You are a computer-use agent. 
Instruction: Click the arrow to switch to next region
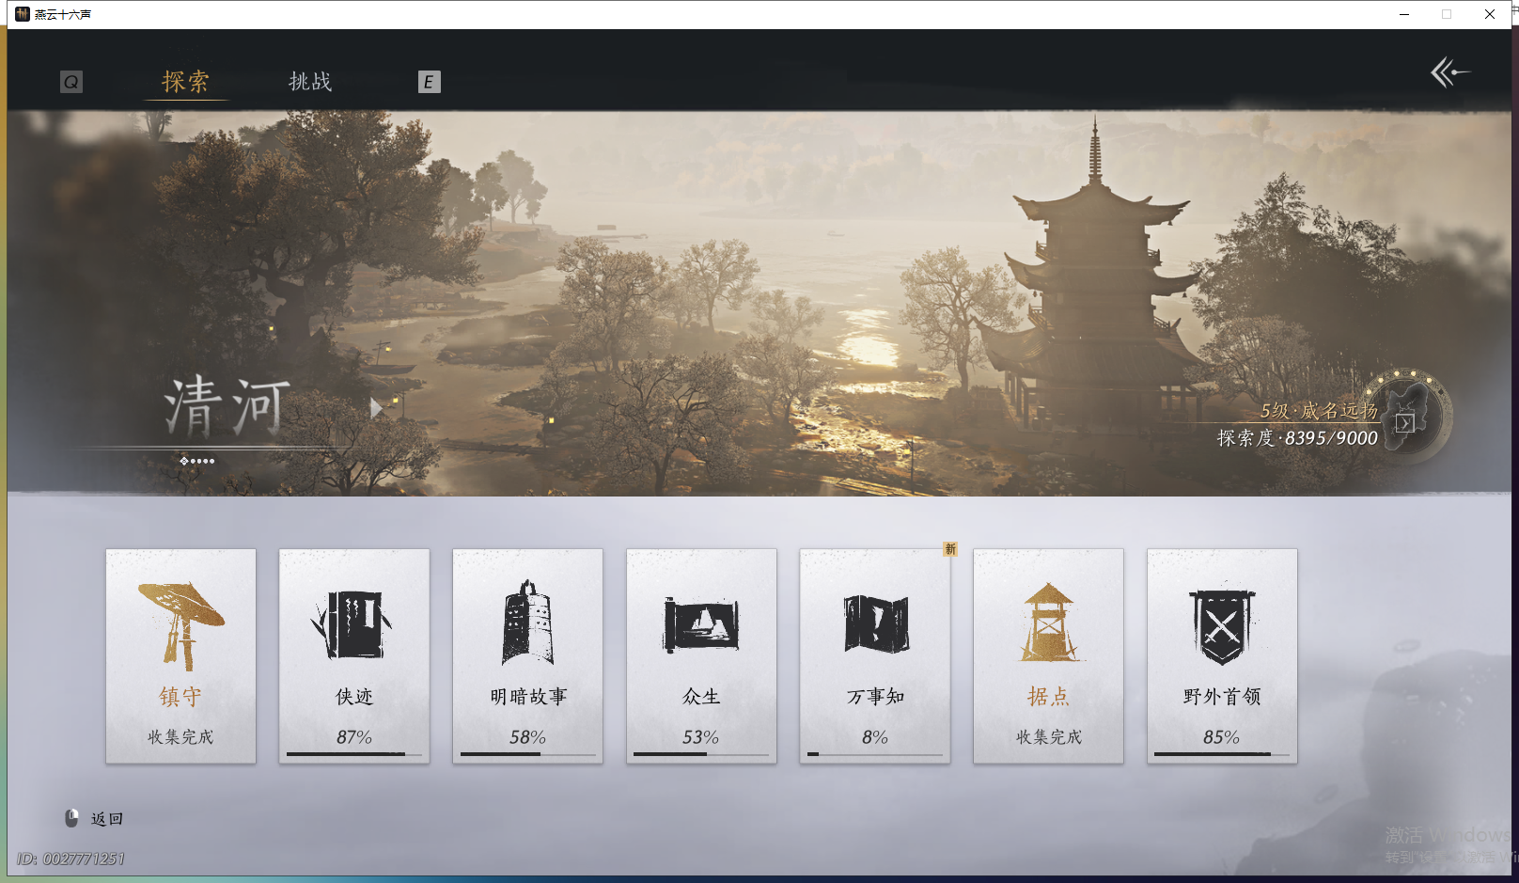coord(376,407)
